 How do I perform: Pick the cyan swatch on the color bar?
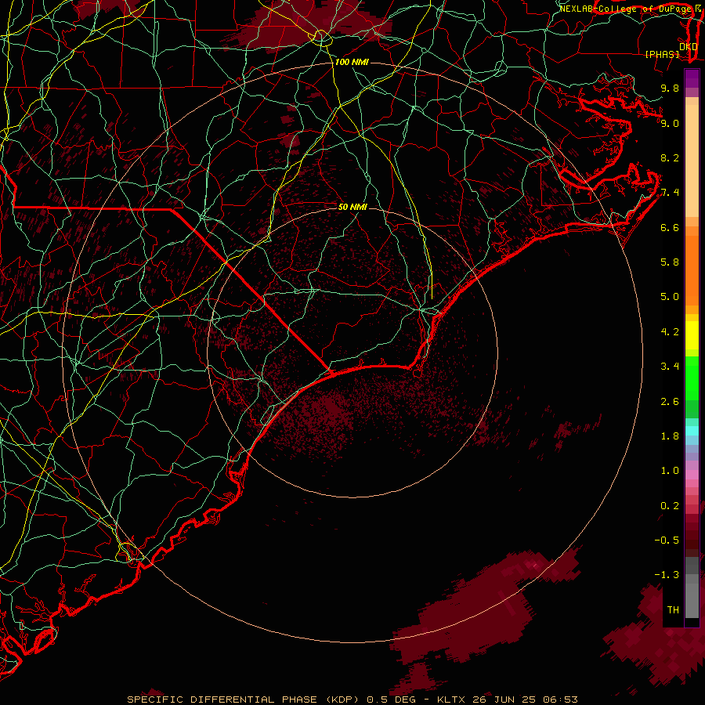point(692,431)
